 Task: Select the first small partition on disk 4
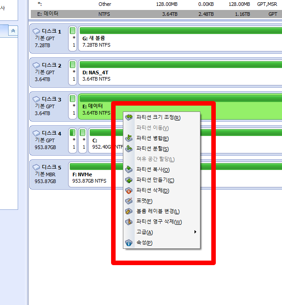click(x=73, y=140)
